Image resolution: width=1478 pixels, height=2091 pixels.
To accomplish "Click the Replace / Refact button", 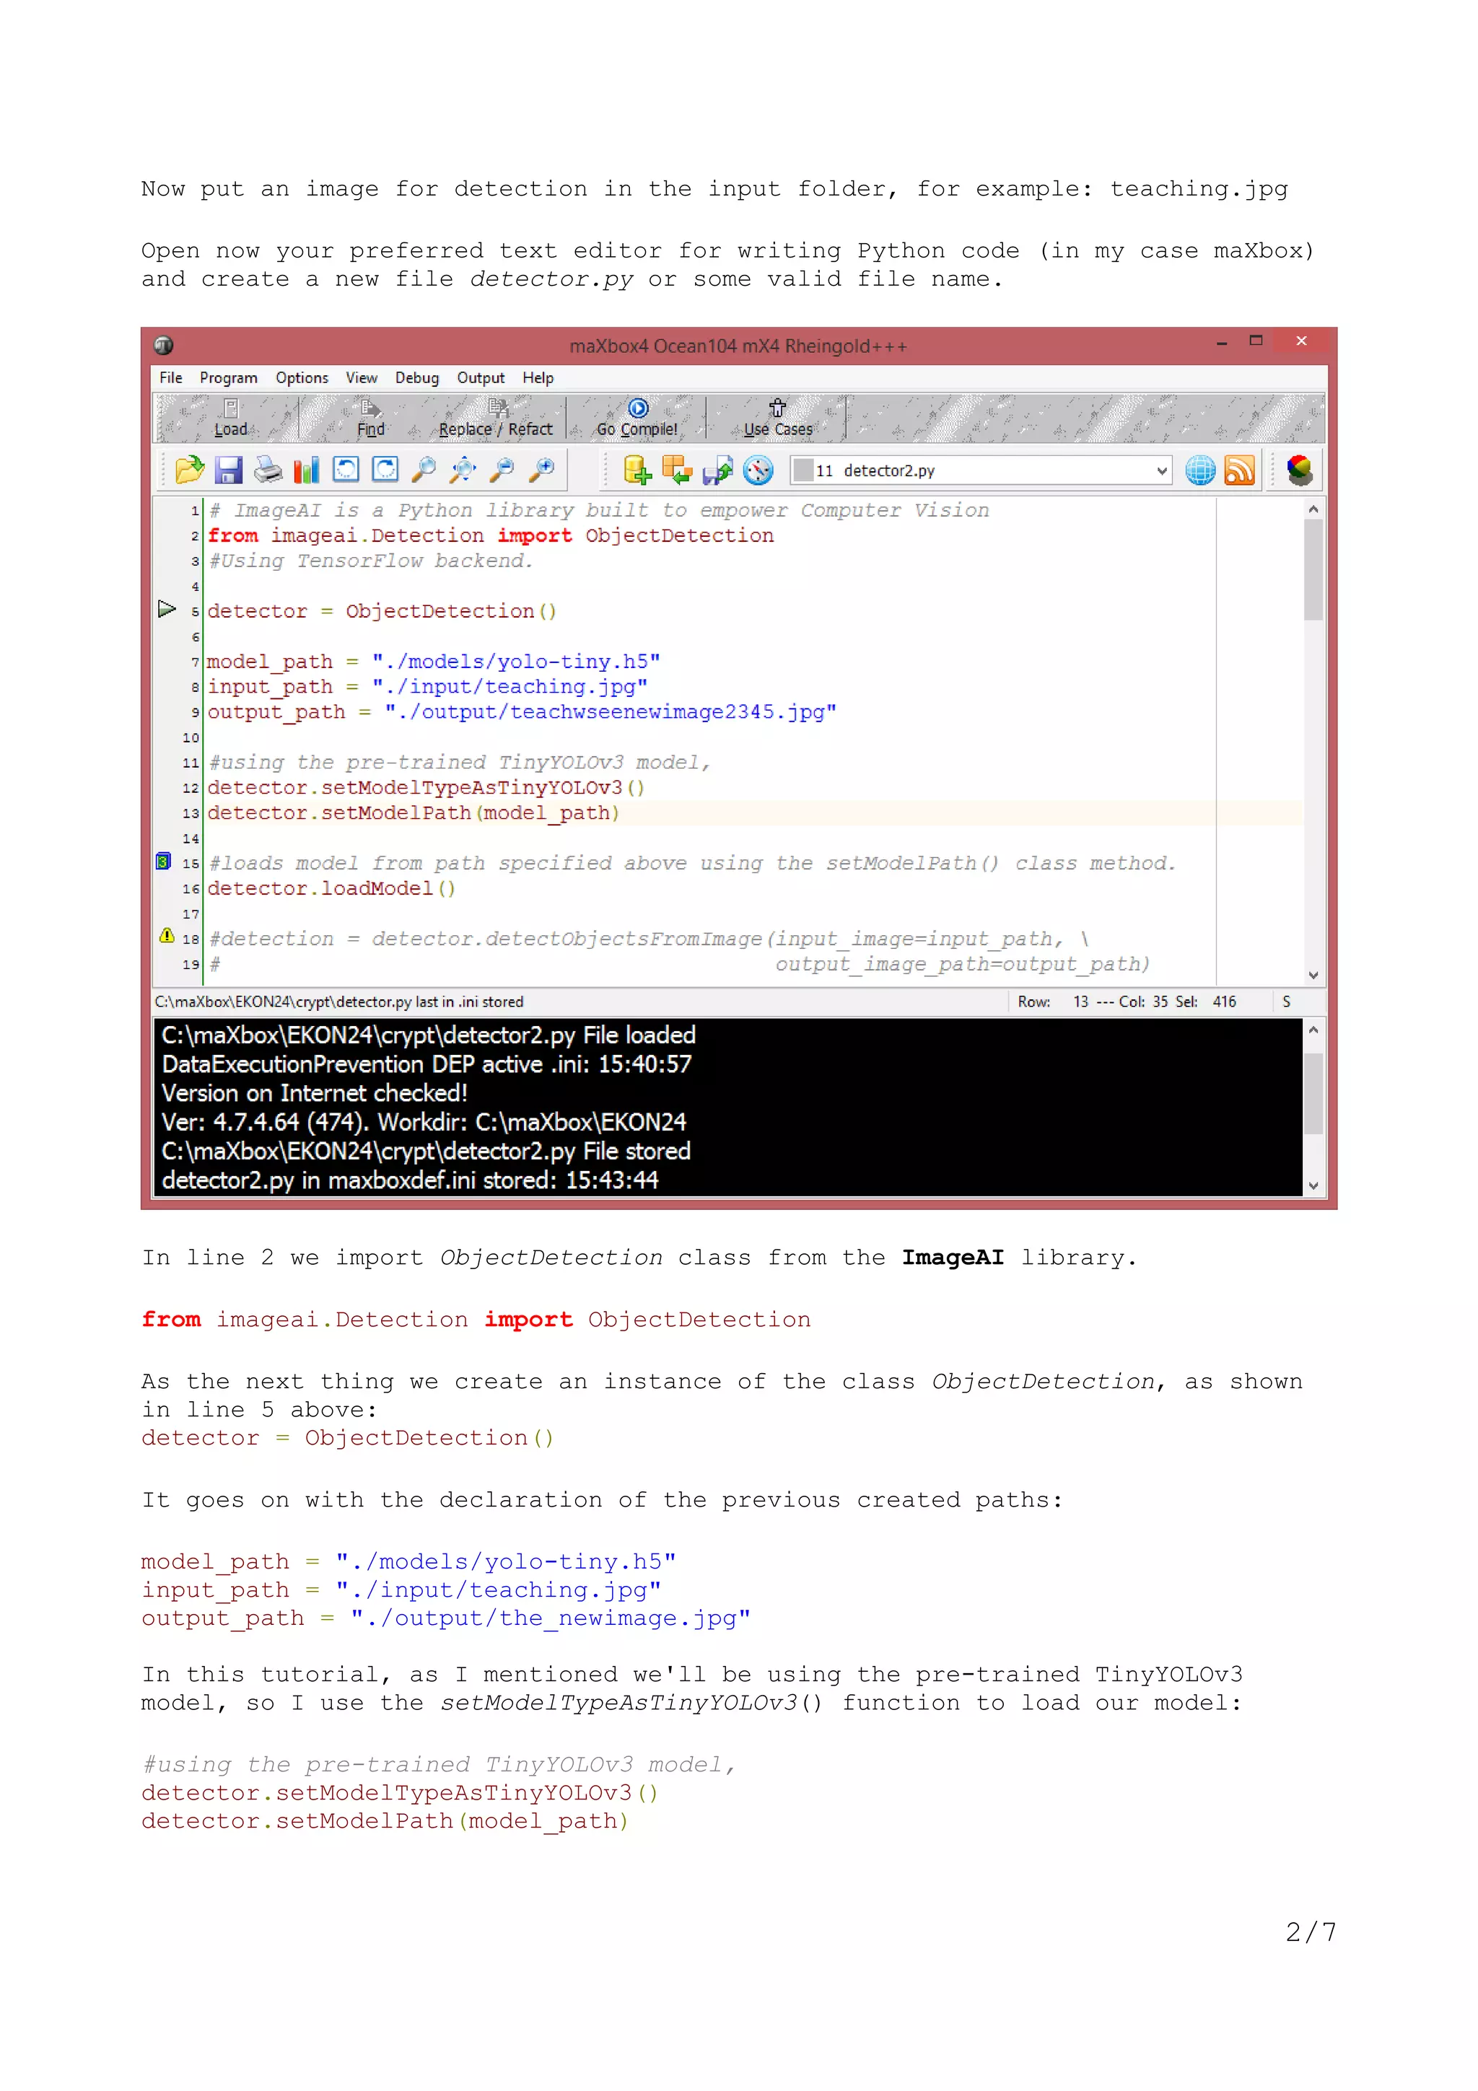I will pos(495,419).
